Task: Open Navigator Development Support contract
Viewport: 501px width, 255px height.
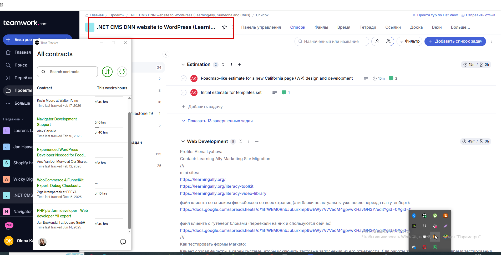Action: click(57, 122)
